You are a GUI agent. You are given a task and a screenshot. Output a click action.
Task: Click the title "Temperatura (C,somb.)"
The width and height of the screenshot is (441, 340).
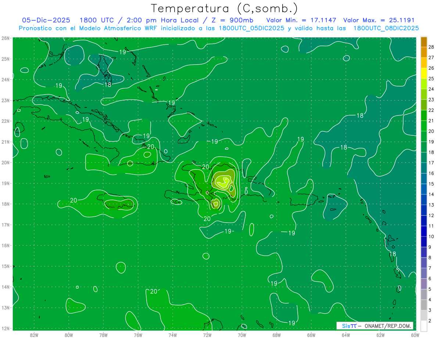(225, 8)
